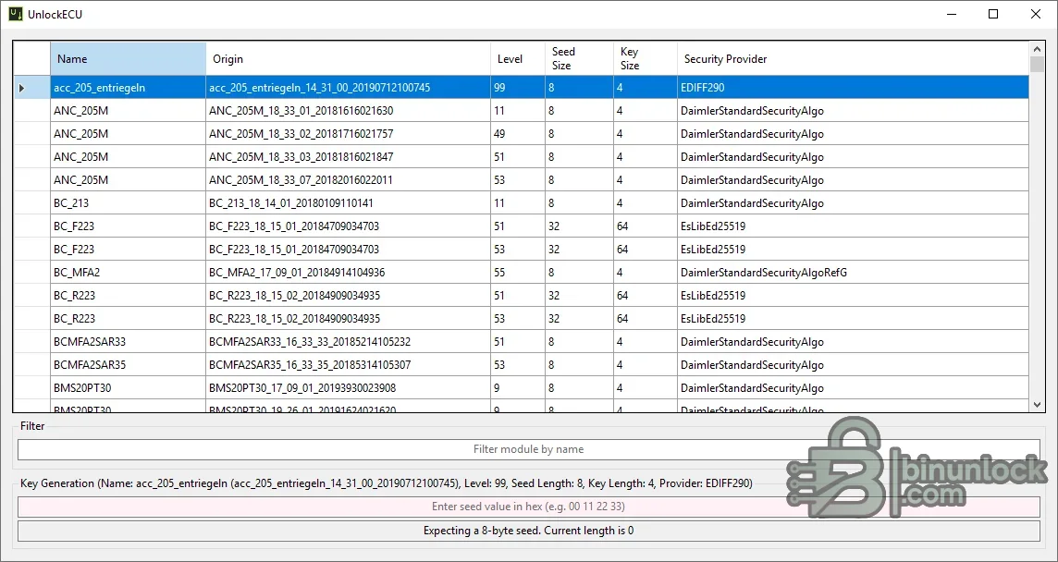Sort by the Name column header
Image resolution: width=1058 pixels, height=562 pixels.
[x=129, y=59]
